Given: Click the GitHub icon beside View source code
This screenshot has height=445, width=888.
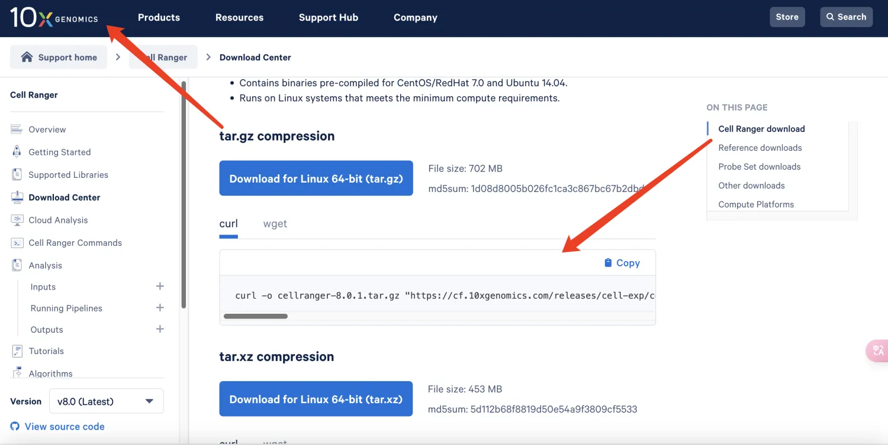Looking at the screenshot, I should tap(15, 426).
